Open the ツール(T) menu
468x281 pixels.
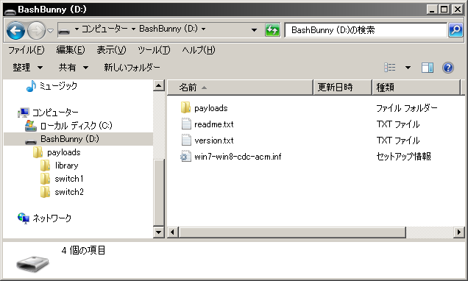(x=154, y=50)
